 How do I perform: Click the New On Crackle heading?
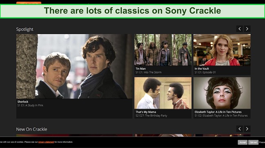tap(32, 129)
